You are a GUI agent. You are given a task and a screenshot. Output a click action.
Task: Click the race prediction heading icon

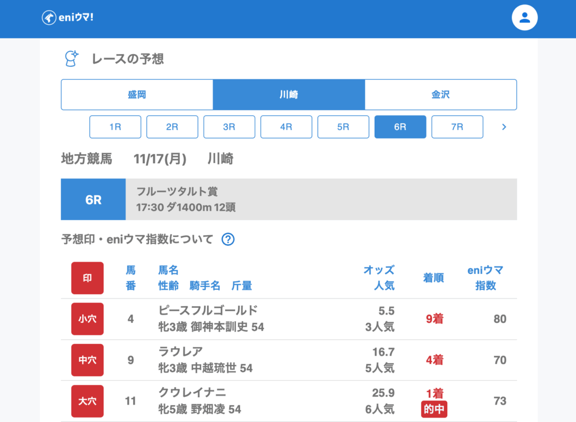[x=71, y=59]
